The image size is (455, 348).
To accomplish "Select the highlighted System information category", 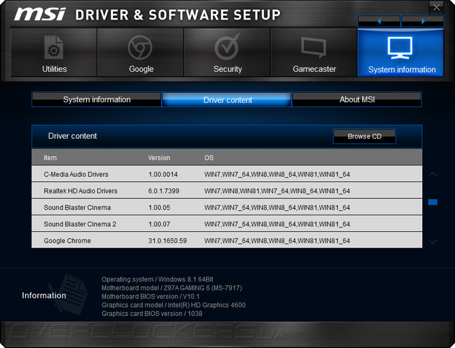I will coord(401,52).
